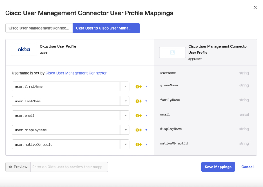
Task: Click the Okta logo
Action: (24, 49)
